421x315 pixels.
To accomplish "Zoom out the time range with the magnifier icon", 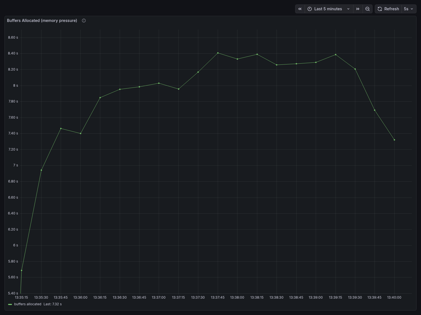I will coord(368,9).
